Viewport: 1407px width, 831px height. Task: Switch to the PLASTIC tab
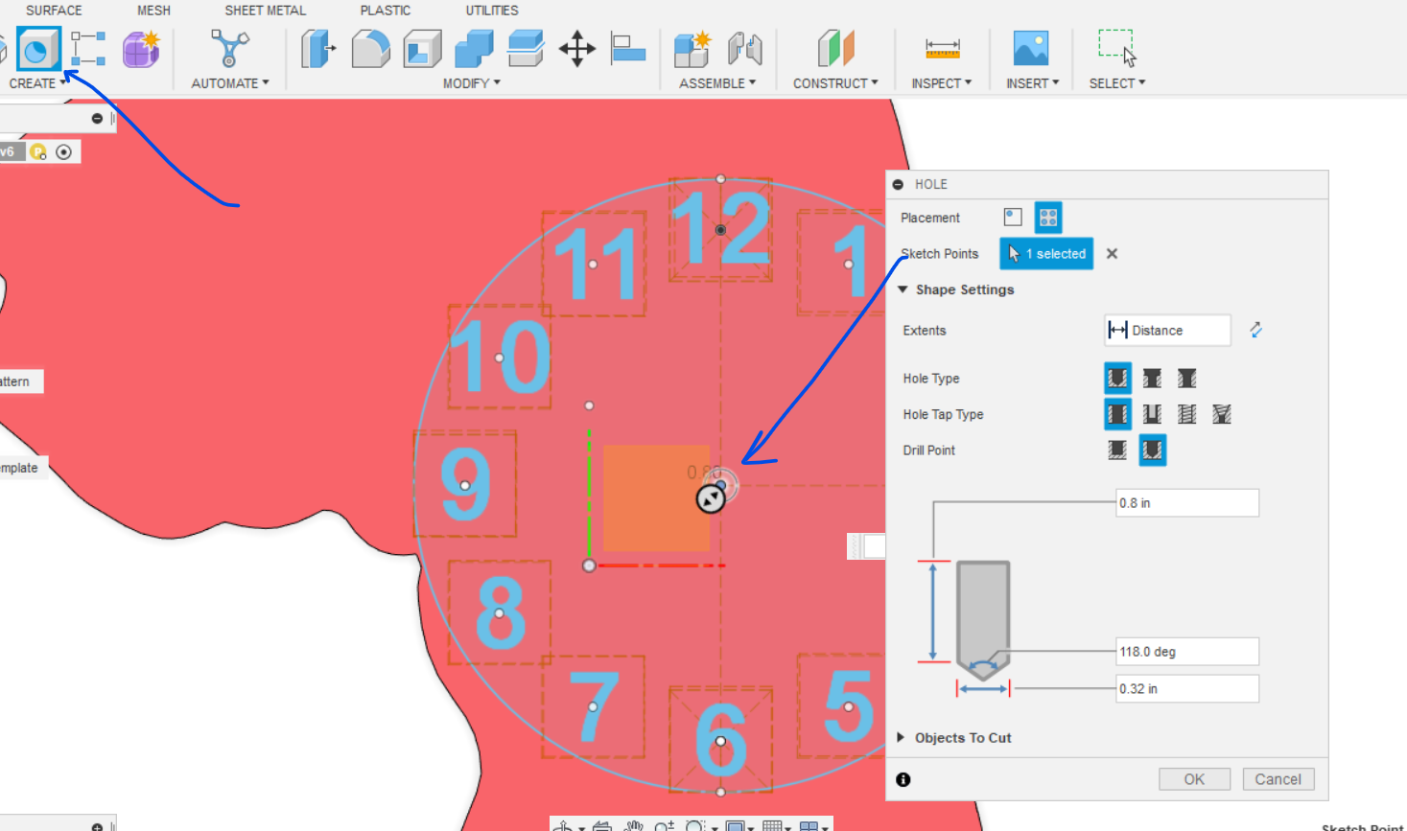click(x=386, y=11)
